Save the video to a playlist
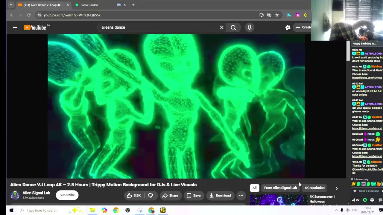383x215 pixels. pos(194,196)
